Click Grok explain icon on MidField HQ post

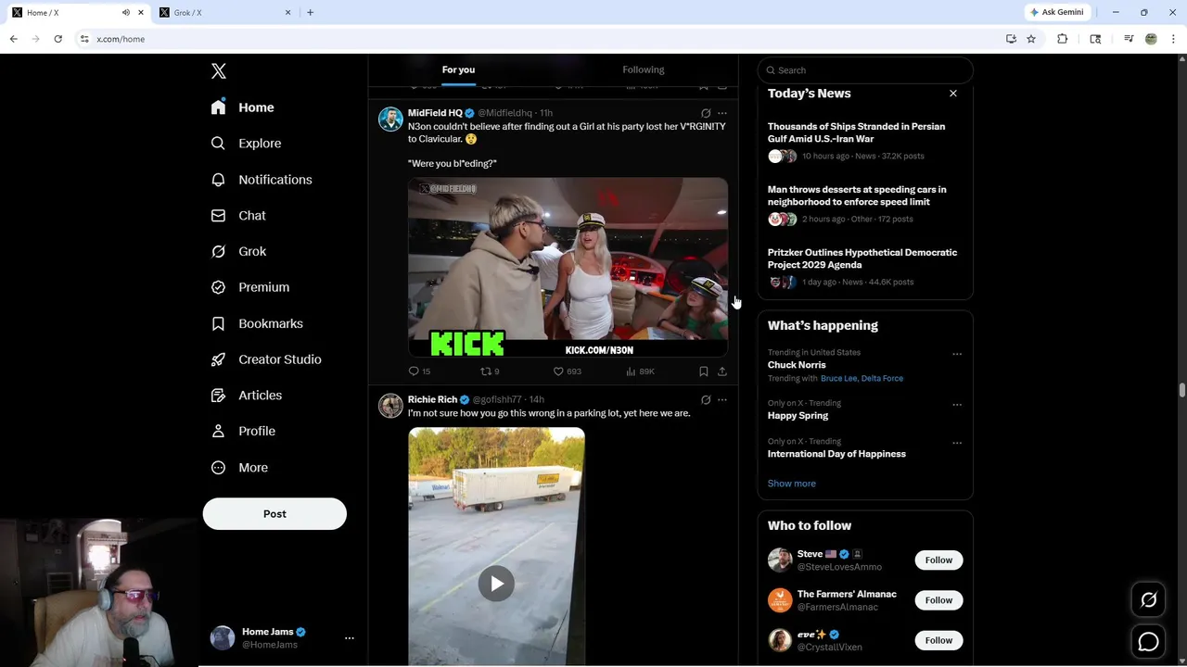[706, 113]
